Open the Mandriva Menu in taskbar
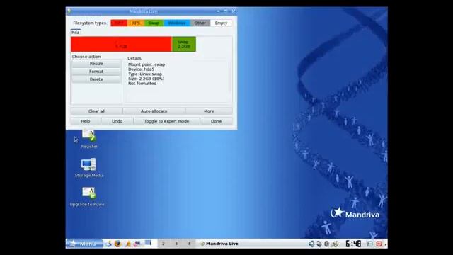The height and width of the screenshot is (255, 453). click(84, 244)
